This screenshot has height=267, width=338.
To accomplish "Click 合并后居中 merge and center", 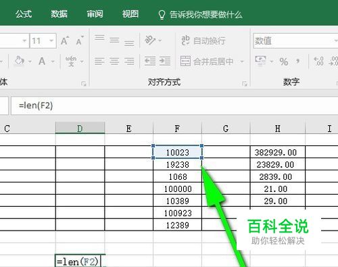I will tap(207, 62).
